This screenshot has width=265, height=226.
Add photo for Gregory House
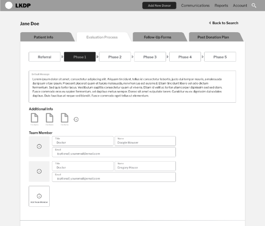pos(39,172)
